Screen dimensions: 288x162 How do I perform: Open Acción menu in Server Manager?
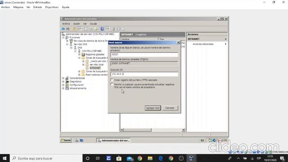click(76, 24)
